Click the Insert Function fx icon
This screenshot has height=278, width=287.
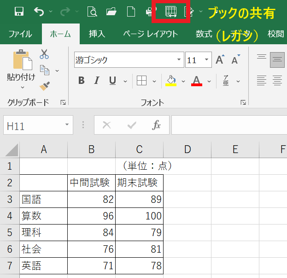click(x=156, y=125)
